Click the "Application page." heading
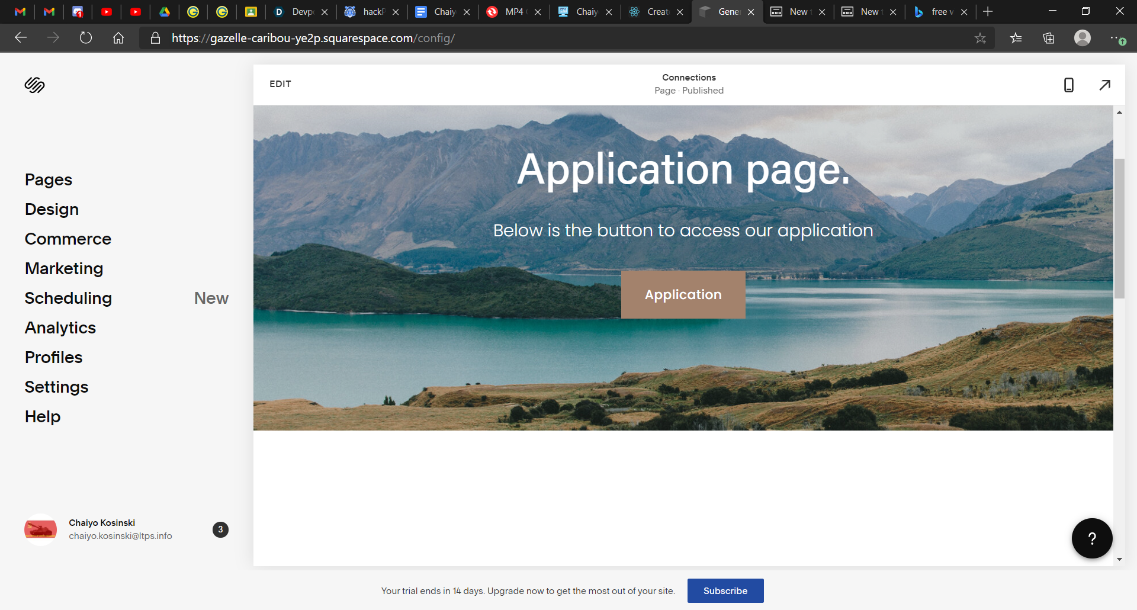The width and height of the screenshot is (1137, 610). 683,170
